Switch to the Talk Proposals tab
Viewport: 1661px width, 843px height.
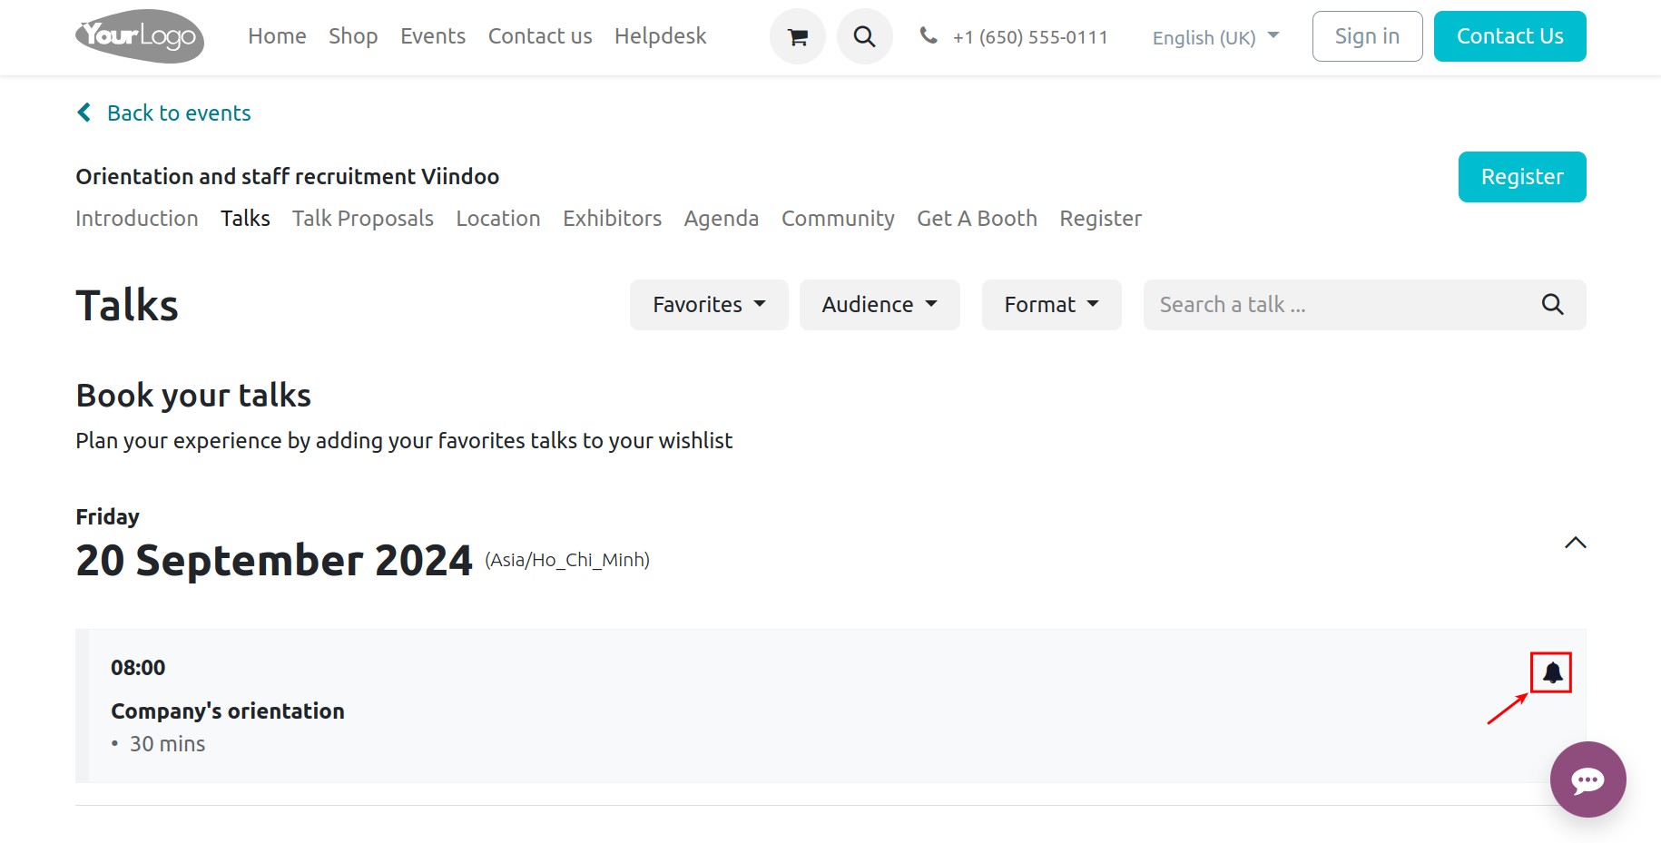363,219
